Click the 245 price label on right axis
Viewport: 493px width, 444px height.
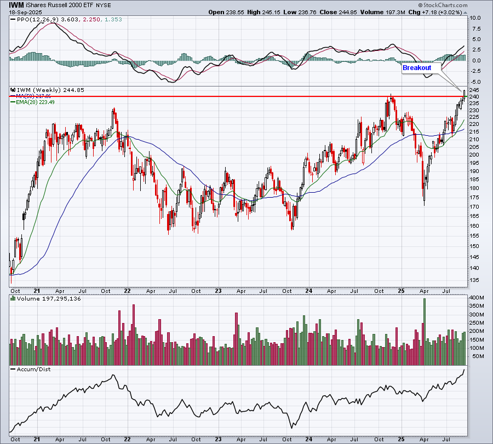474,90
